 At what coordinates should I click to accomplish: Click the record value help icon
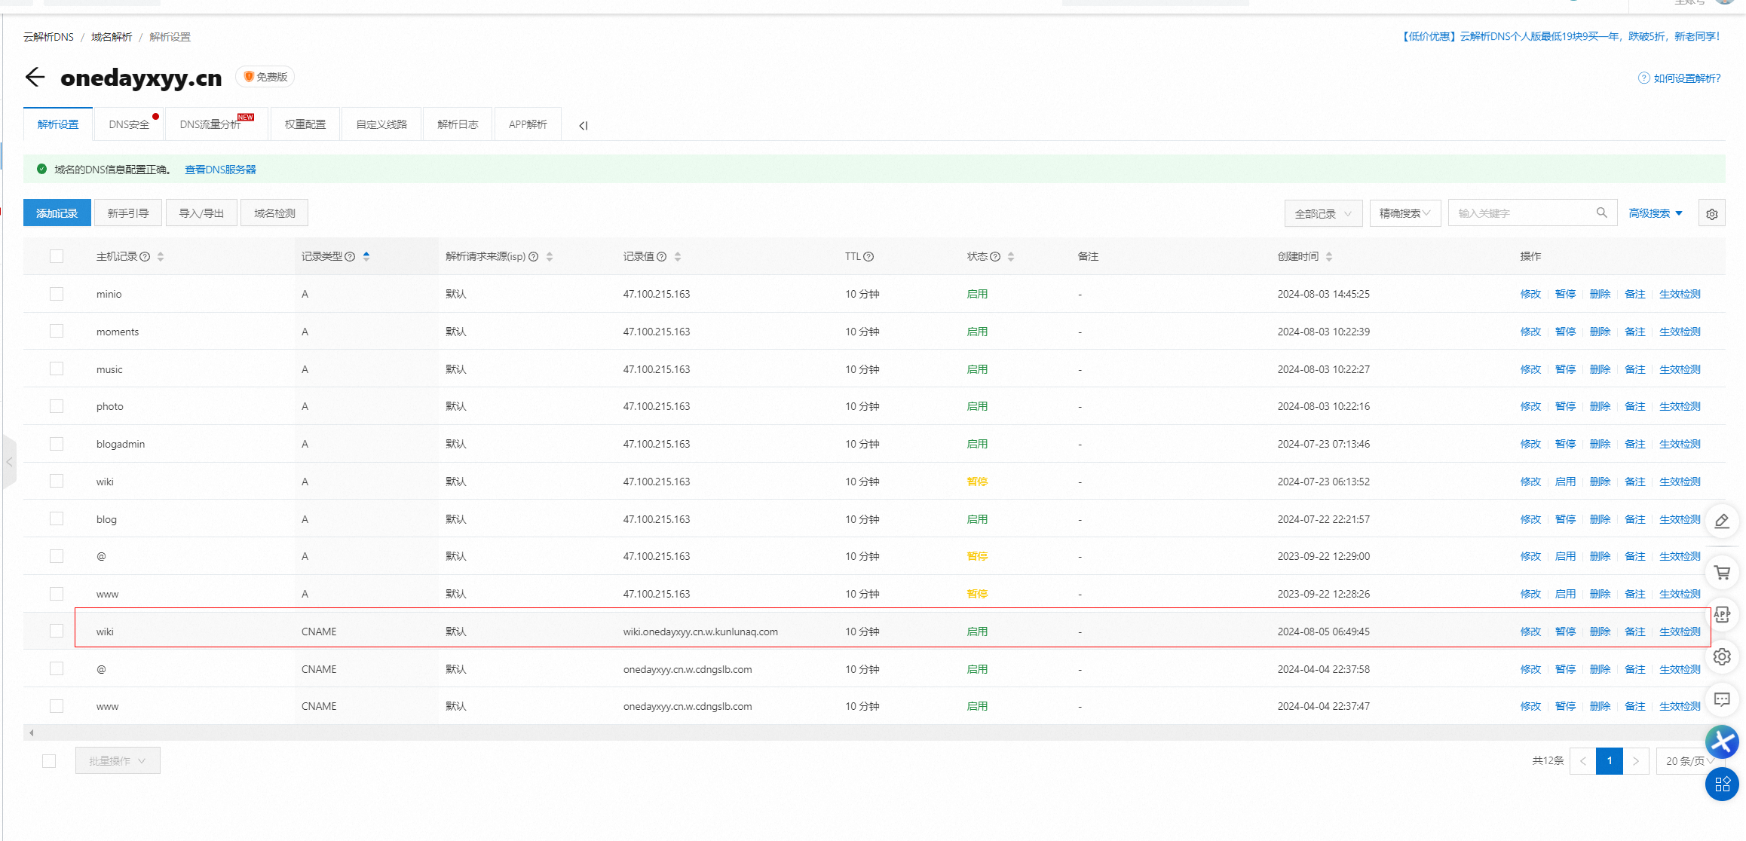662,256
